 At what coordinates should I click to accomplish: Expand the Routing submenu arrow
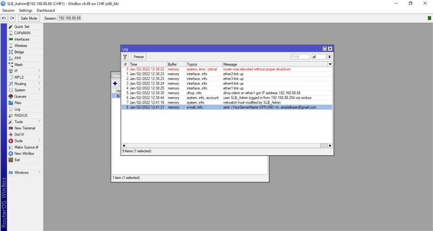click(x=39, y=83)
